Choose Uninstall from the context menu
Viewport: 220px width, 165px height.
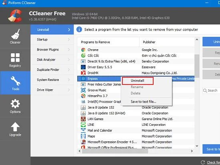[x=138, y=81]
